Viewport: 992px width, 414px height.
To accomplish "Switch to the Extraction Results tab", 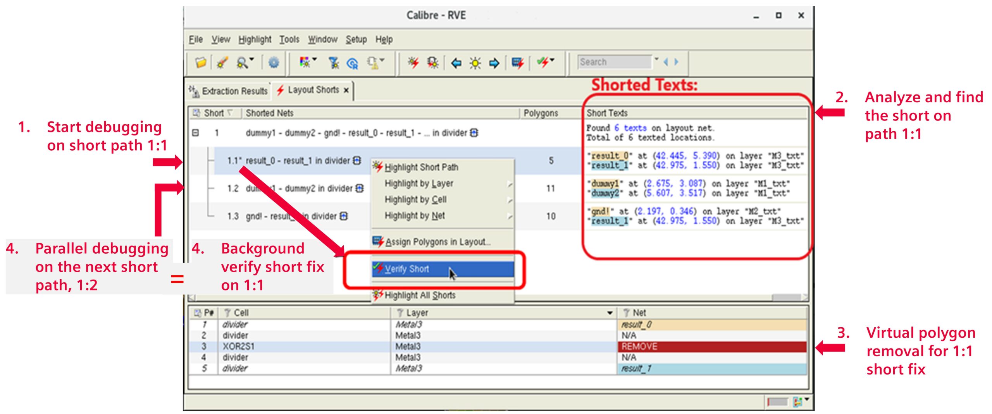I will click(229, 91).
